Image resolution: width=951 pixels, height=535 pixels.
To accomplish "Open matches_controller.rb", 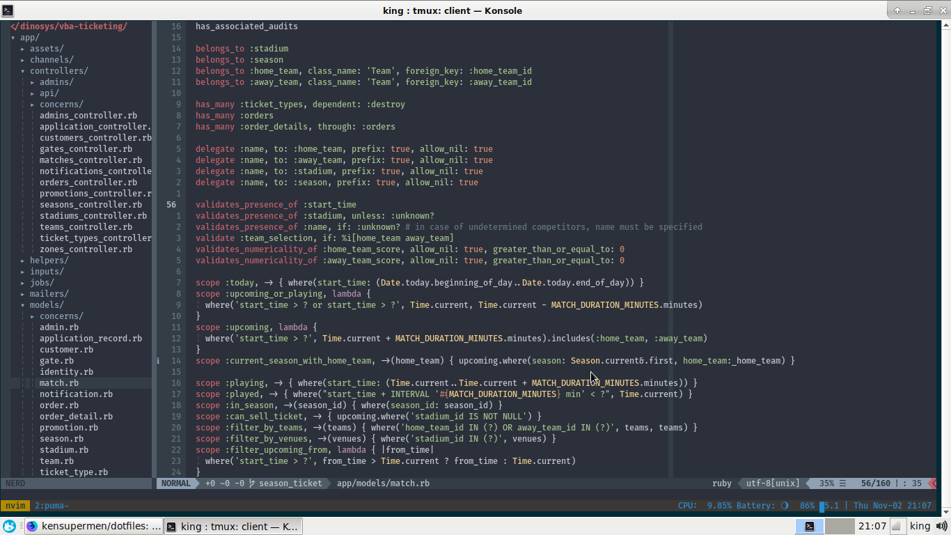I will point(91,160).
